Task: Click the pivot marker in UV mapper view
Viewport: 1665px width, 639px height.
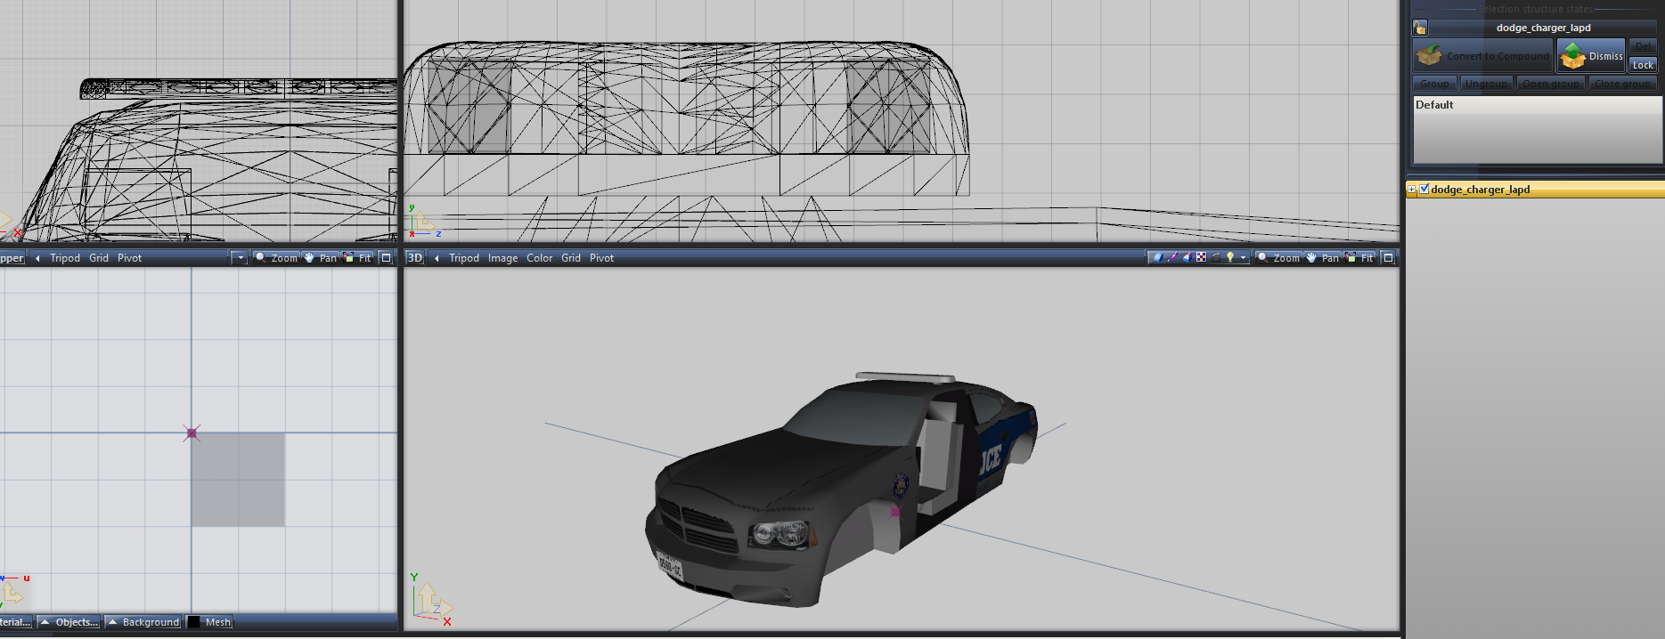Action: tap(192, 433)
